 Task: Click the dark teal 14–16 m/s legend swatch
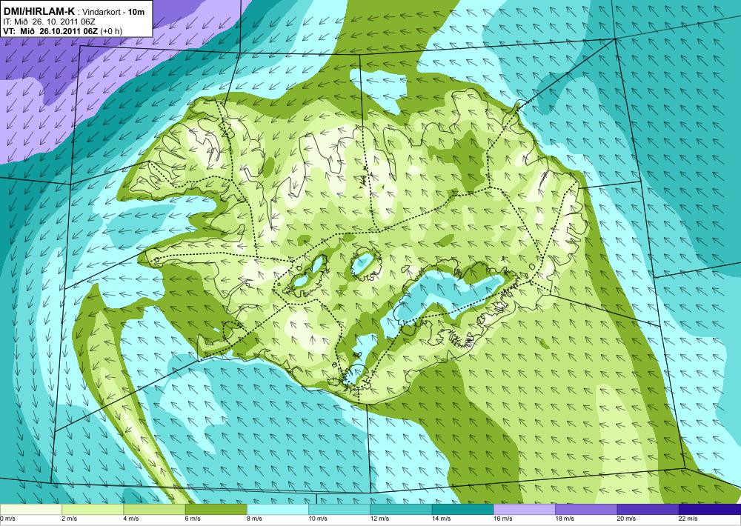click(x=462, y=509)
